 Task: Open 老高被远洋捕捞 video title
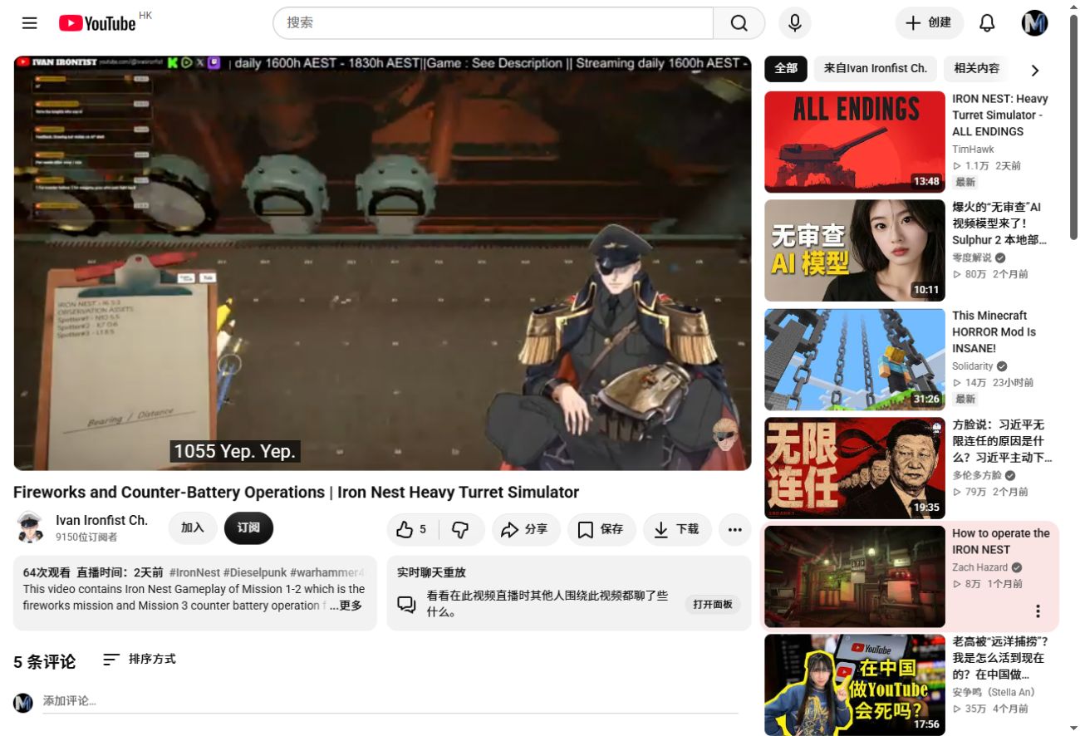point(1000,658)
